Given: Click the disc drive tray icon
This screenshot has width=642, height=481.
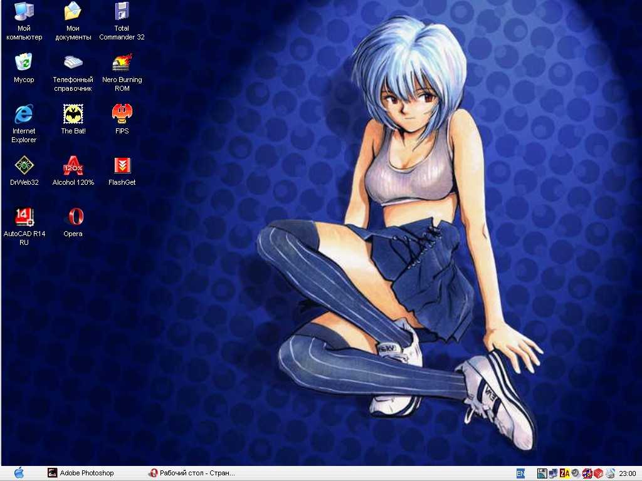Looking at the screenshot, I should pyautogui.click(x=610, y=473).
